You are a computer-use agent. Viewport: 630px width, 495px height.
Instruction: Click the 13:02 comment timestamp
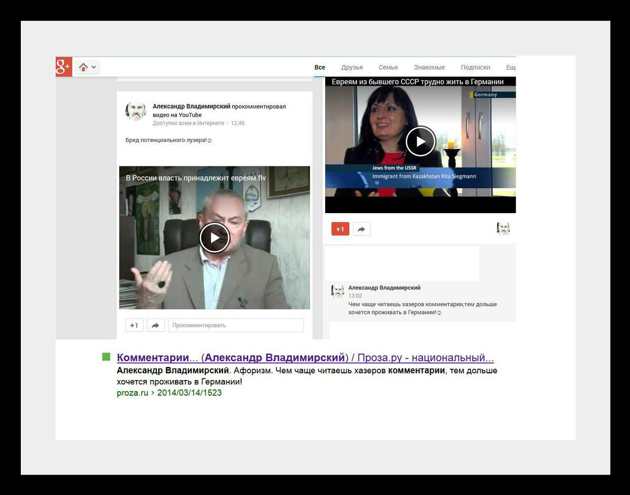[x=355, y=296]
